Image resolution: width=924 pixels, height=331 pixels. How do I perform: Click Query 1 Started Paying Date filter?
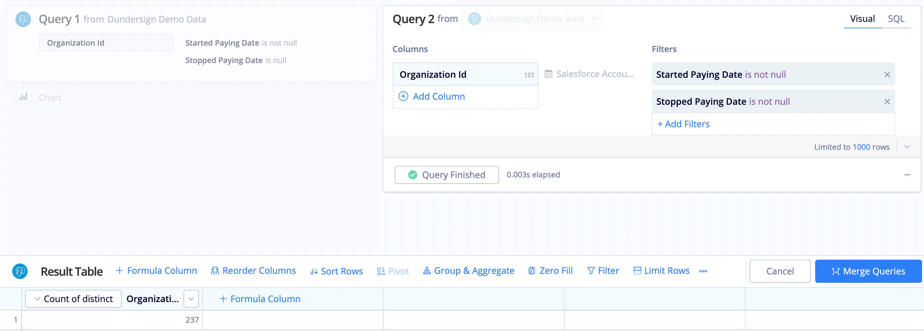pyautogui.click(x=241, y=43)
